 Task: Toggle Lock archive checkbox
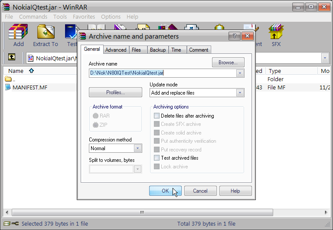tap(157, 167)
